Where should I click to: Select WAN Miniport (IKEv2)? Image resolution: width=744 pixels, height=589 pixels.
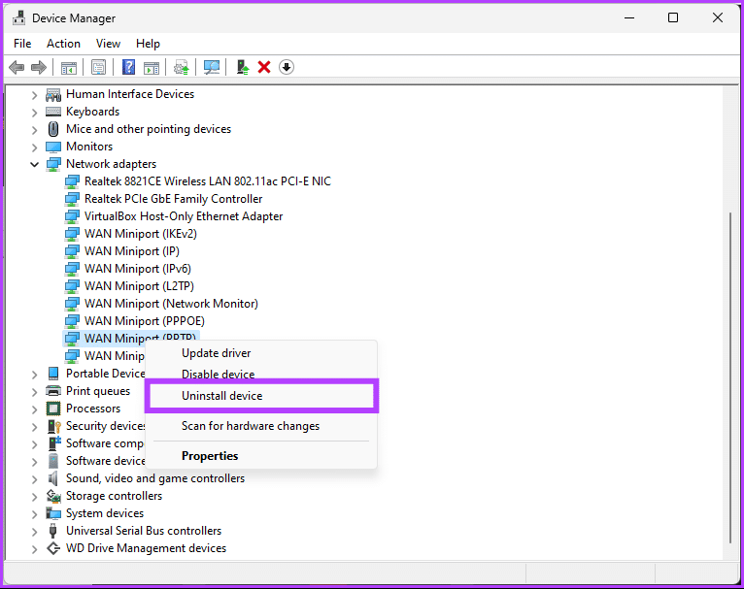(141, 234)
